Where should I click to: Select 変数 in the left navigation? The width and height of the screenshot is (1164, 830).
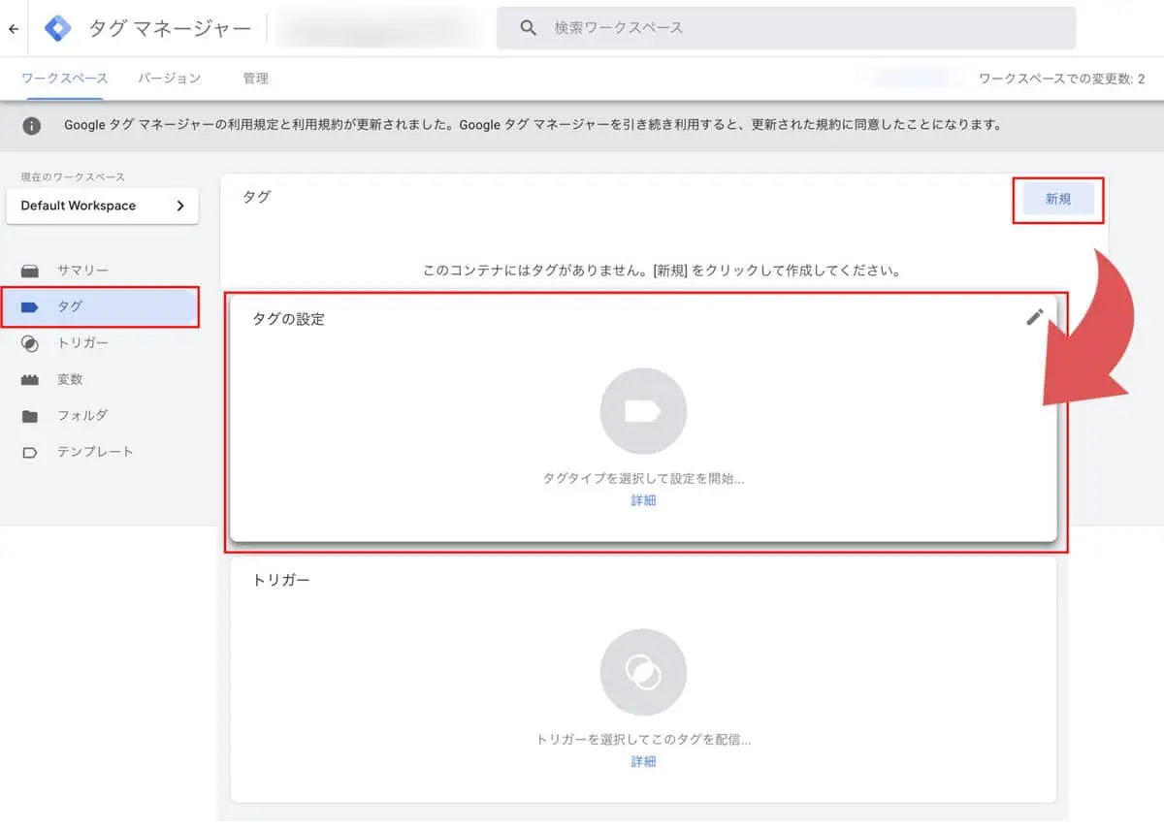(x=69, y=379)
